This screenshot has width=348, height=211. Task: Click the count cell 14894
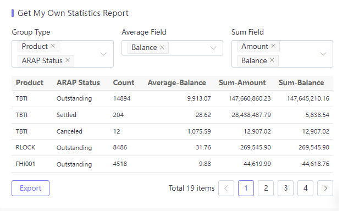(x=122, y=98)
